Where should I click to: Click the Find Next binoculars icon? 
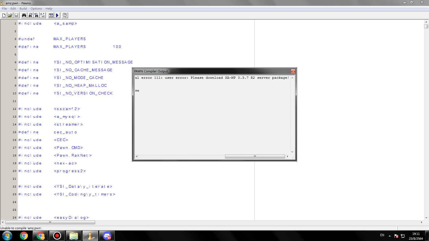click(30, 15)
